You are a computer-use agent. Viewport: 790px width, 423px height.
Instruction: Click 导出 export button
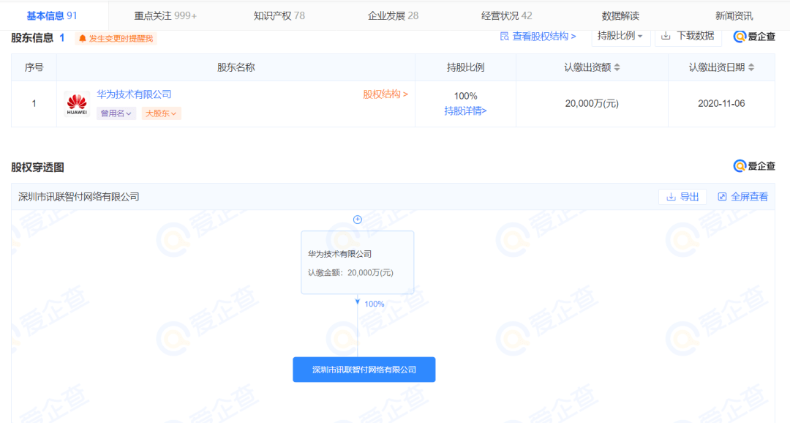click(682, 197)
